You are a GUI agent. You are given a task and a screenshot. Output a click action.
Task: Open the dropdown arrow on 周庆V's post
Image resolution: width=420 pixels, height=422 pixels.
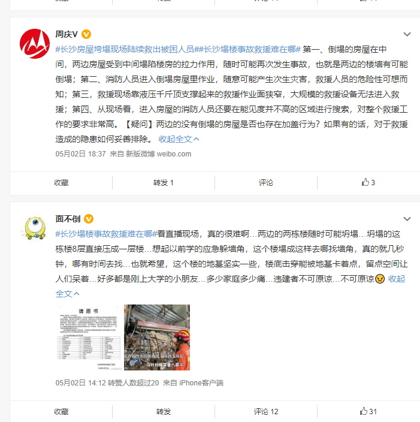click(407, 34)
